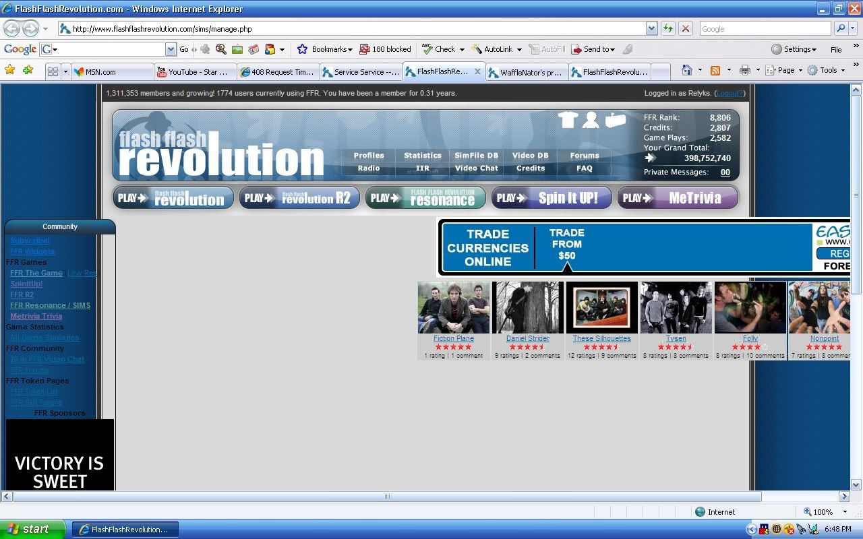Open the Google toolbar Settings dropdown
Image resolution: width=863 pixels, height=539 pixels.
[794, 49]
